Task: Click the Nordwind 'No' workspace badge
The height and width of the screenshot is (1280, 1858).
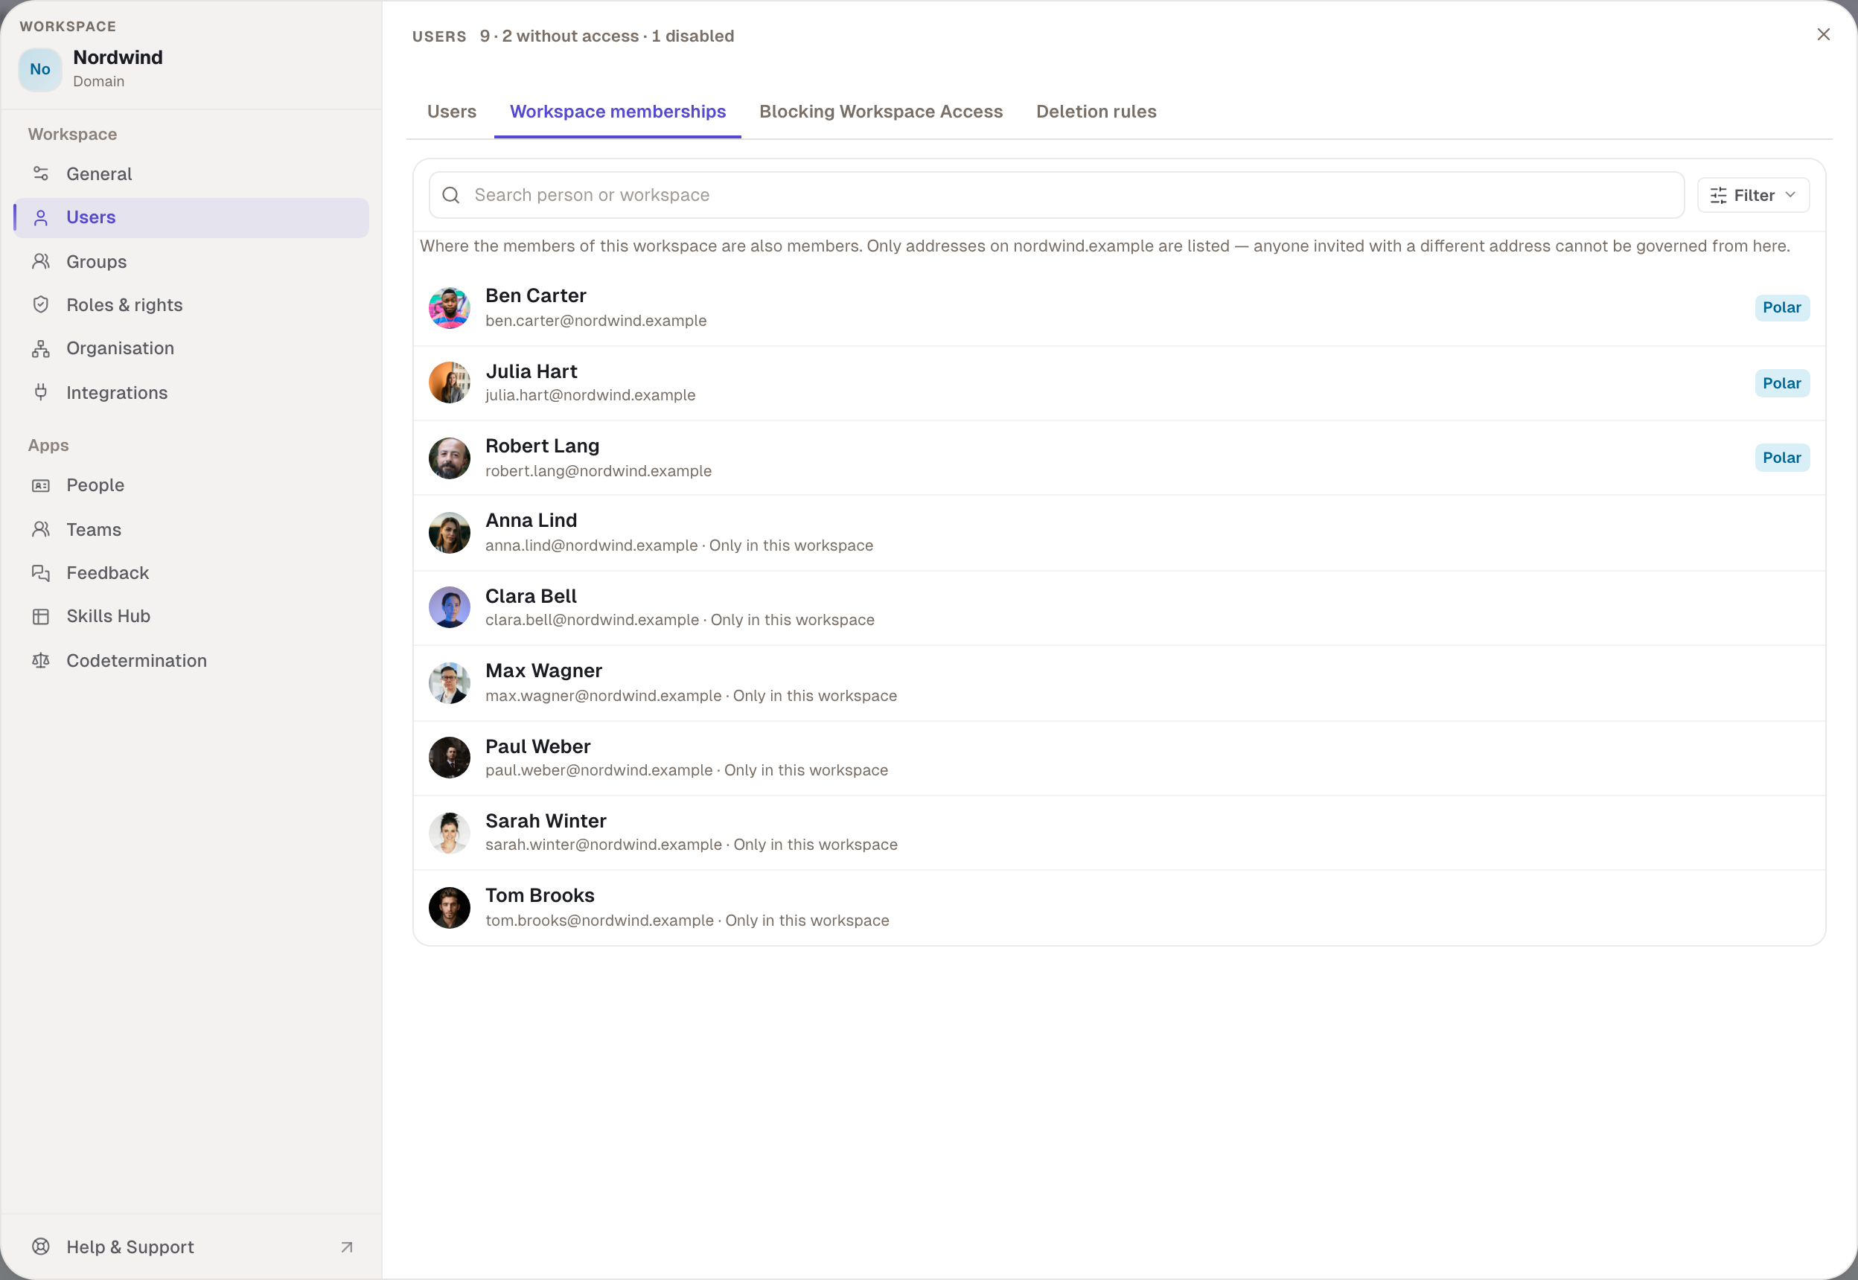Action: pos(40,70)
